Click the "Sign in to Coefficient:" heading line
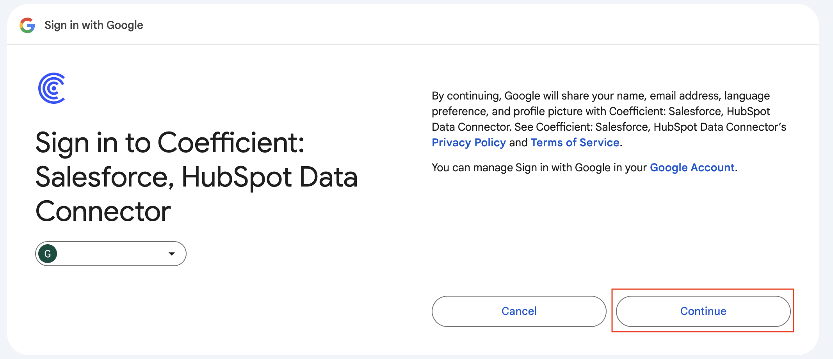 click(x=170, y=143)
